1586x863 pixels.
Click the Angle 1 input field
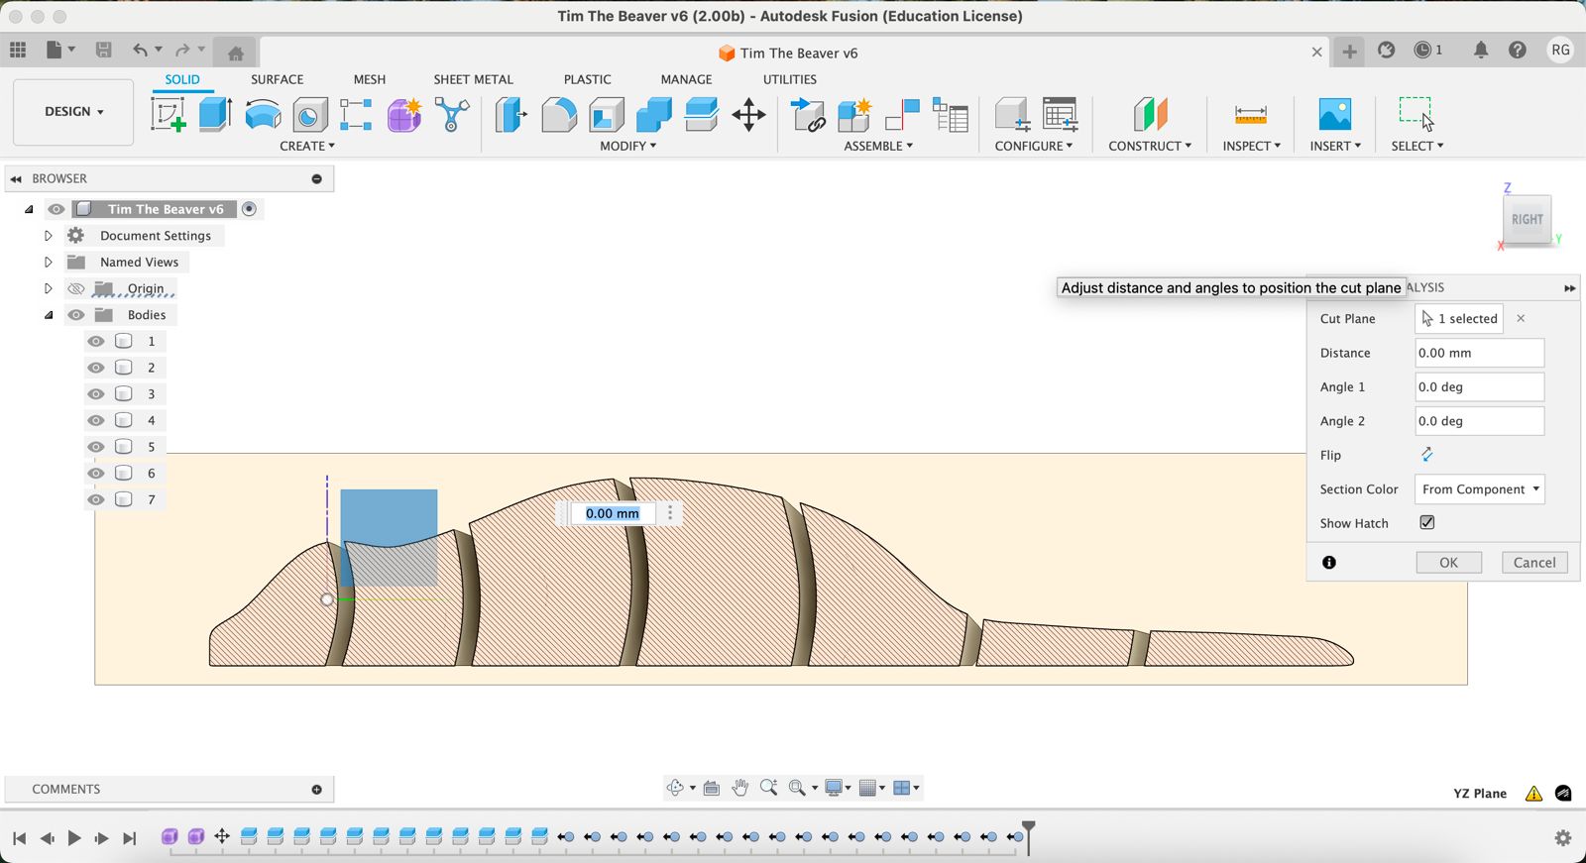coord(1478,387)
